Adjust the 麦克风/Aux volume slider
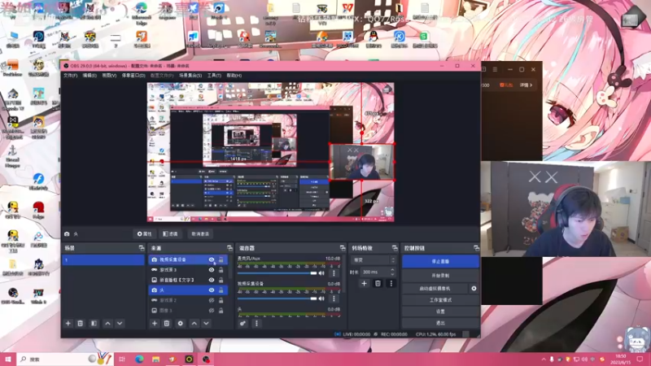The image size is (651, 366). point(277,273)
